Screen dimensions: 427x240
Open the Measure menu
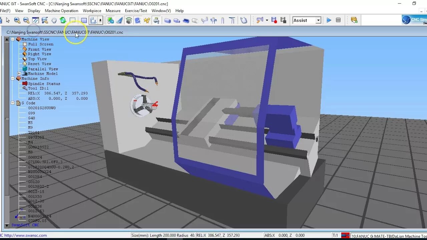113,11
